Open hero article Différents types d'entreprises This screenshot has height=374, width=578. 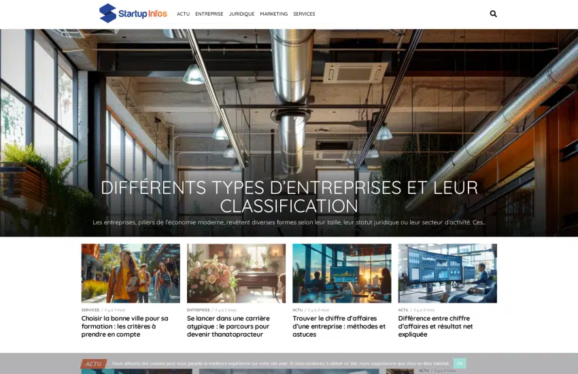point(290,197)
